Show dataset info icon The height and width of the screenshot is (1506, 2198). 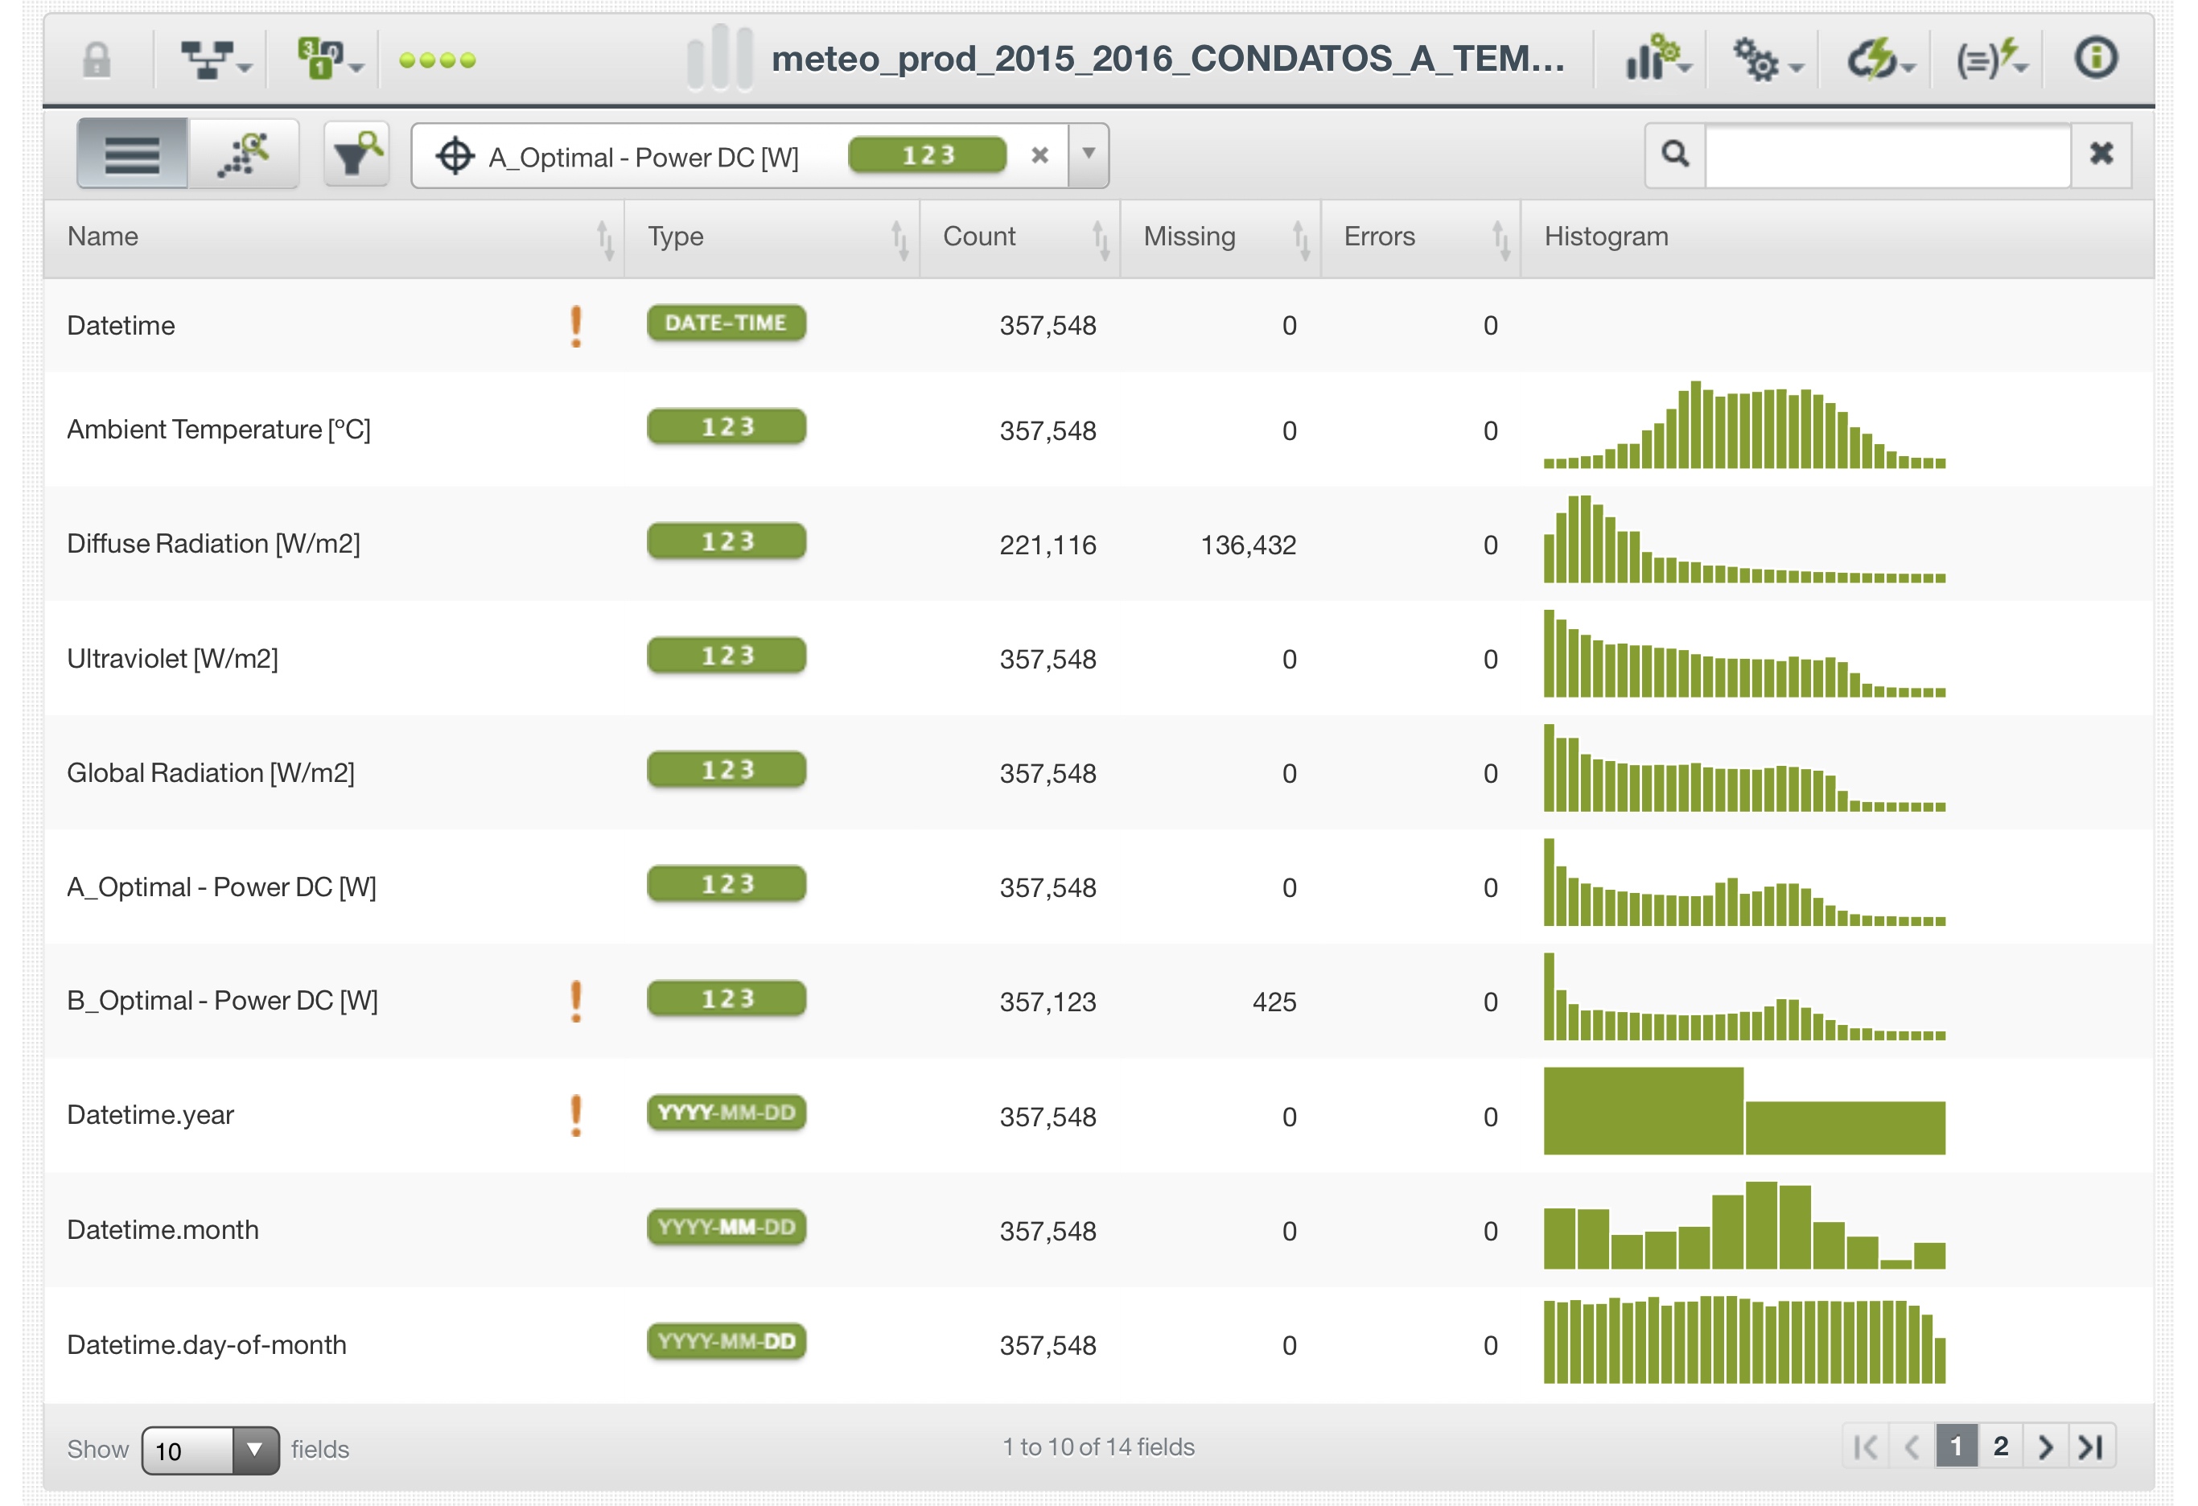point(2095,59)
